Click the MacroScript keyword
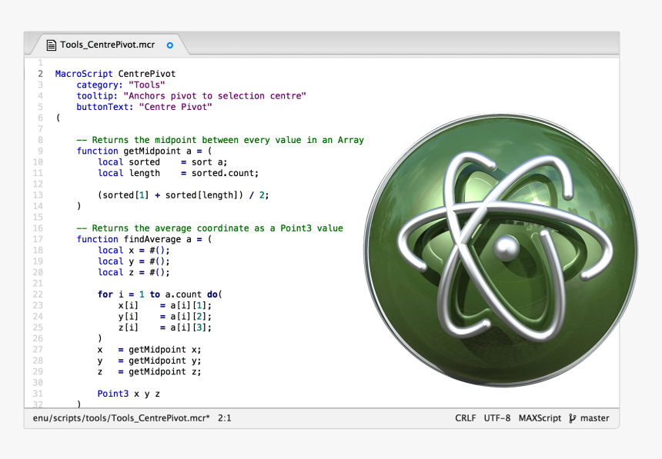Screen dimensions: 662x459 [x=84, y=74]
